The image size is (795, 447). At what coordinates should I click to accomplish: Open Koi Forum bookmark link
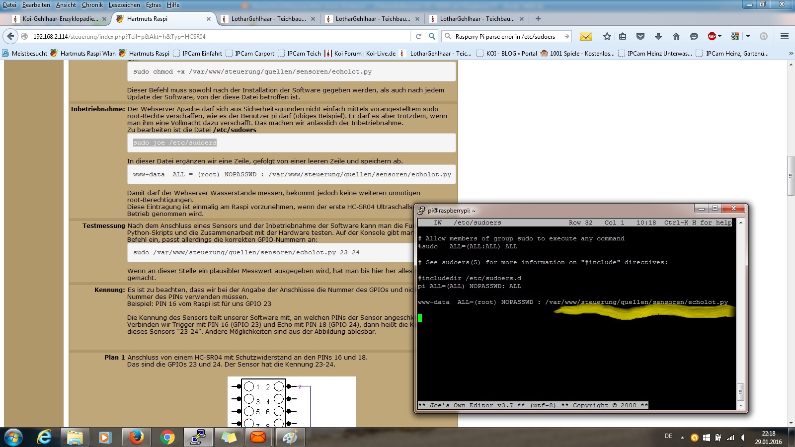364,53
